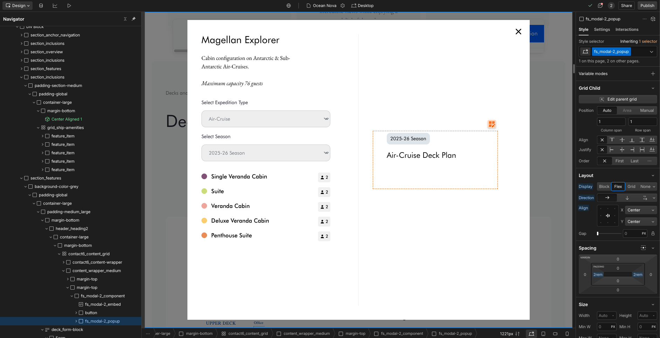Collapse grid_ship-amenities in Navigator
Image resolution: width=660 pixels, height=338 pixels.
click(x=38, y=128)
